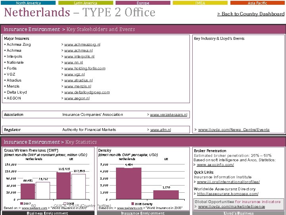Select the 'Achmea Zorg' insurer name

(x=19, y=45)
